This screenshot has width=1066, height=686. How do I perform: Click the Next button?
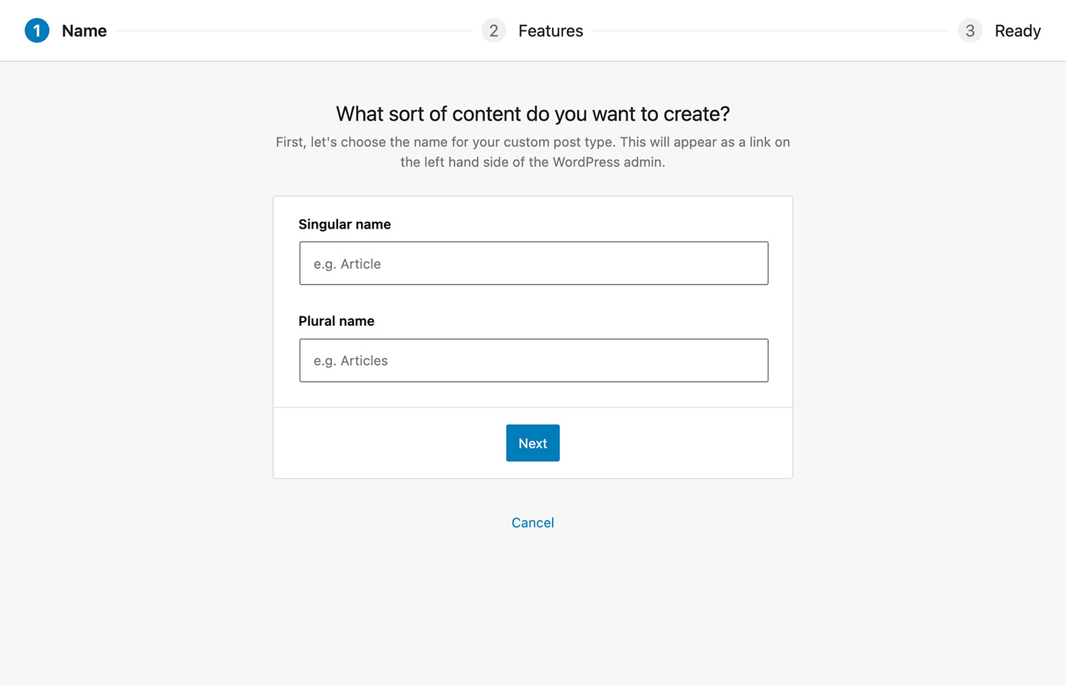click(x=532, y=443)
